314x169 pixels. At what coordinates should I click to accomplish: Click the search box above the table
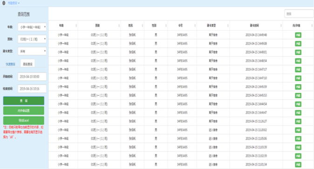tap(299, 14)
